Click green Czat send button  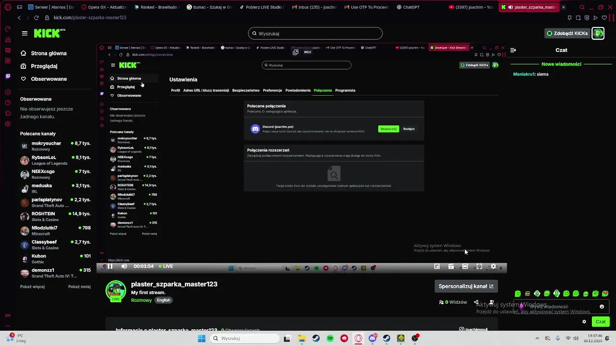coord(601,321)
